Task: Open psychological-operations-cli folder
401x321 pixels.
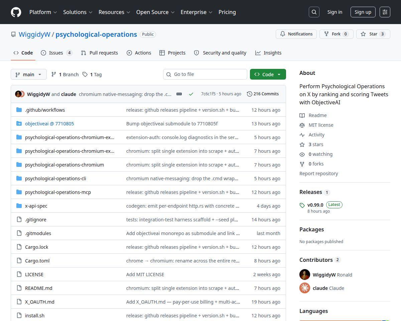Action: coord(55,179)
